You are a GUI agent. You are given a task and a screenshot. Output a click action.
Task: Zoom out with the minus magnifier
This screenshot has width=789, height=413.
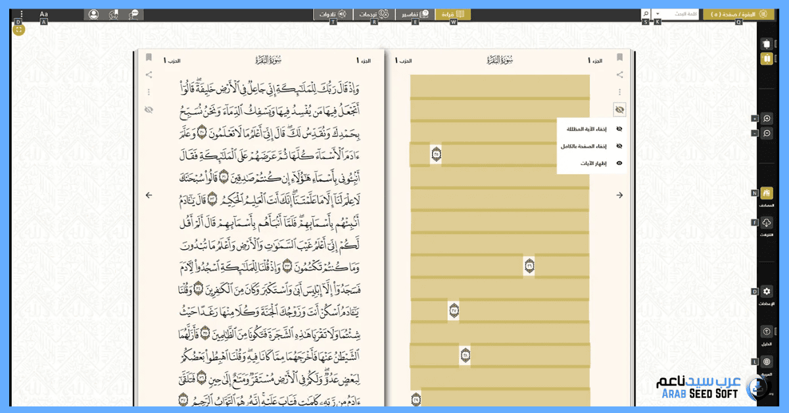pyautogui.click(x=767, y=134)
